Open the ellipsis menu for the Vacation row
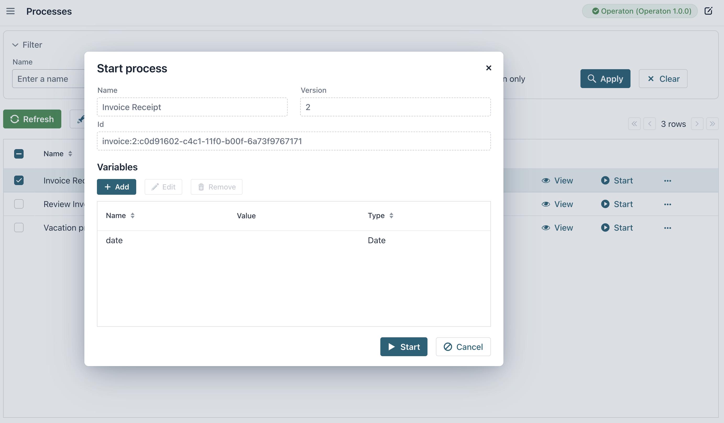 tap(668, 227)
